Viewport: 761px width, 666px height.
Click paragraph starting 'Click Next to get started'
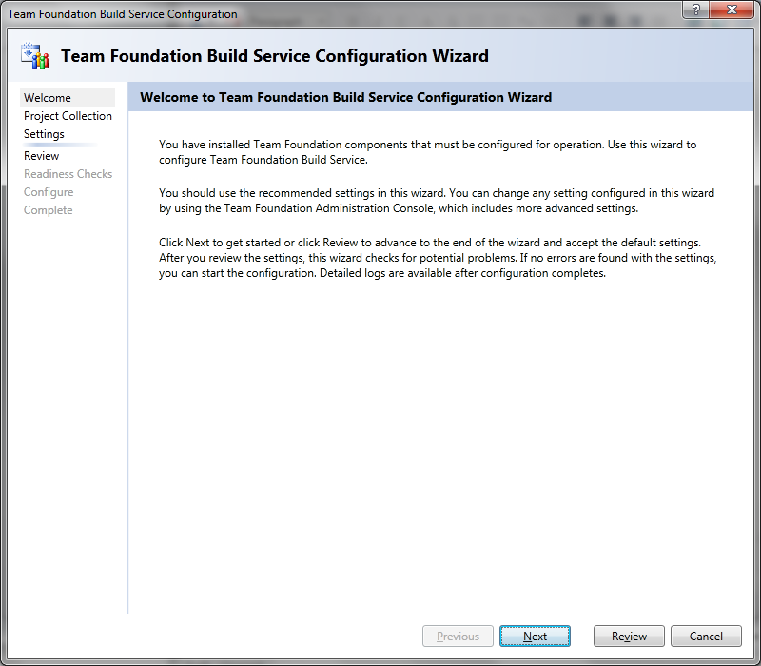pyautogui.click(x=438, y=258)
